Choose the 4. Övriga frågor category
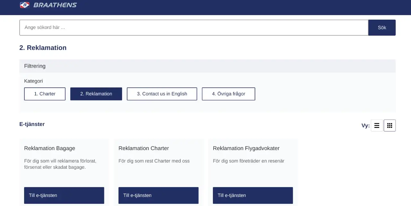Viewport: 411px width, 206px height. (x=228, y=94)
